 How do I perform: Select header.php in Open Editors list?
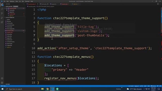[12, 14]
